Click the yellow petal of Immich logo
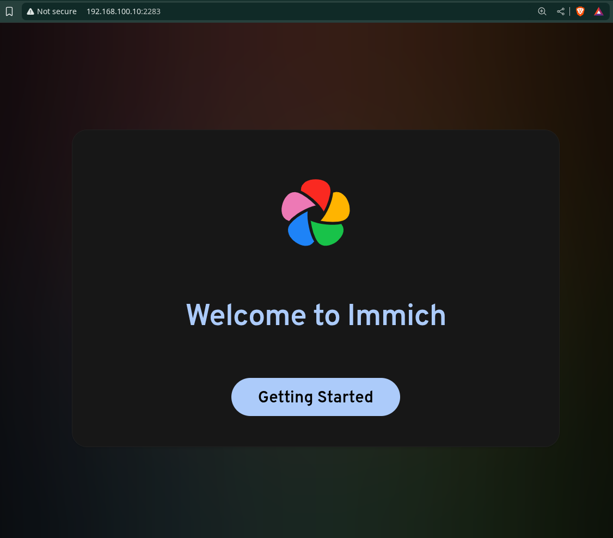Screen dimensions: 613x538 (x=338, y=207)
